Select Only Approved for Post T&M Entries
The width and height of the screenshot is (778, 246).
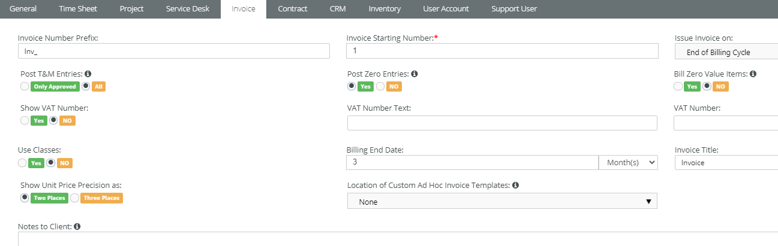[x=25, y=86]
